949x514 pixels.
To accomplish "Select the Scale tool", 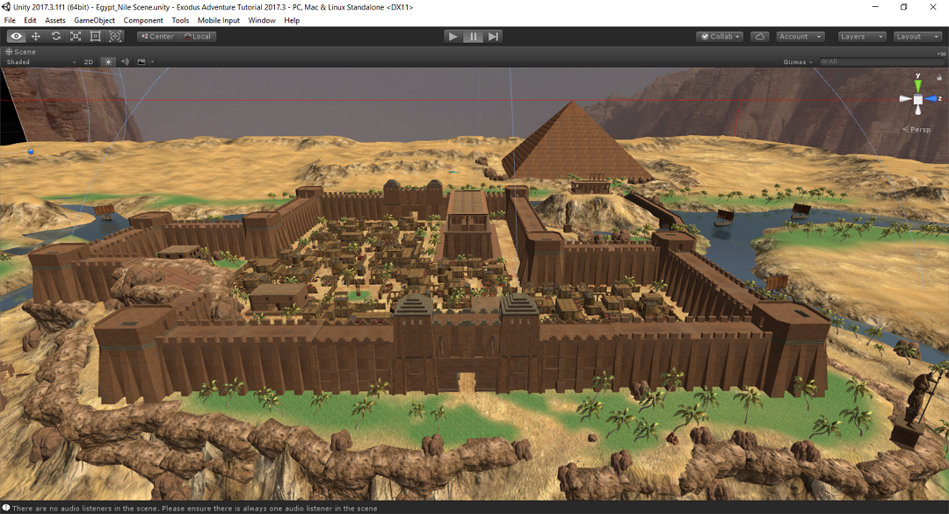I will tap(76, 37).
